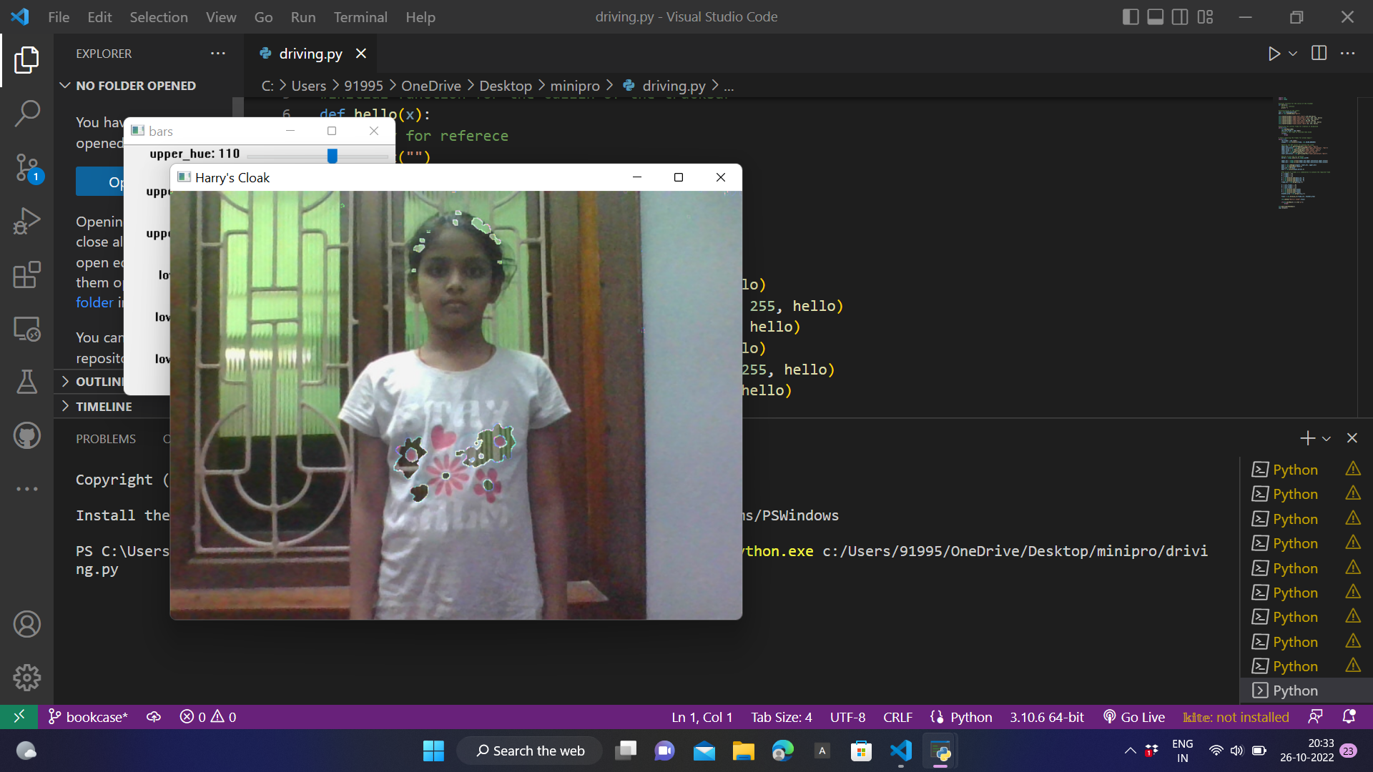Open the Testing flask view

26,382
